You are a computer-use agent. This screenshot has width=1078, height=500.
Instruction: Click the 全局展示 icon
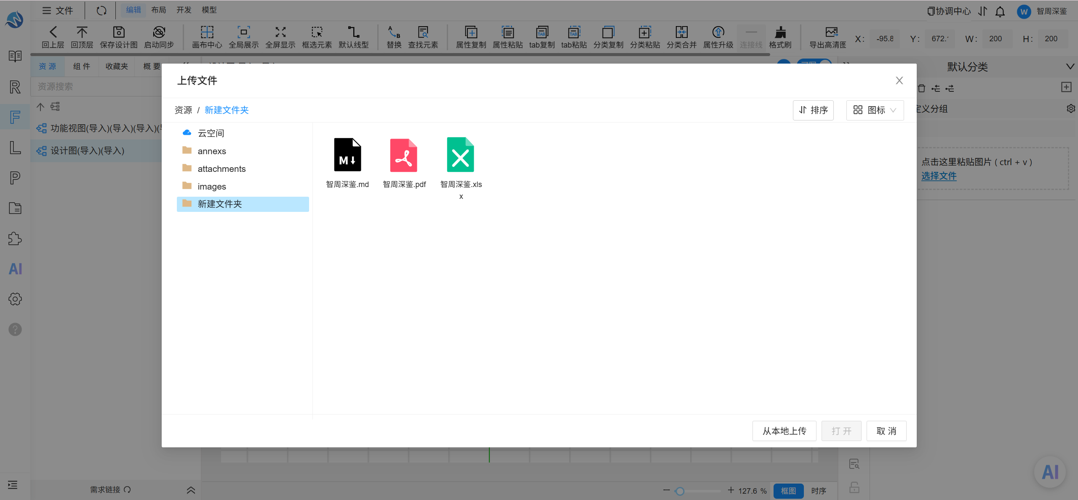244,32
